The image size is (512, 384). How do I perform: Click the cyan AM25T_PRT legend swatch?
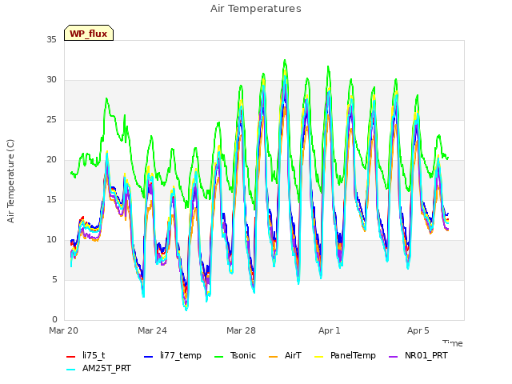(x=71, y=370)
